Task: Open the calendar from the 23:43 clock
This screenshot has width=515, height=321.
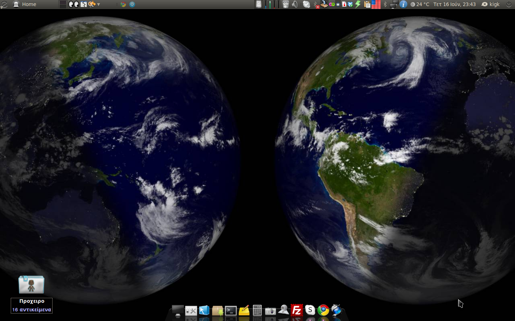Action: point(455,4)
